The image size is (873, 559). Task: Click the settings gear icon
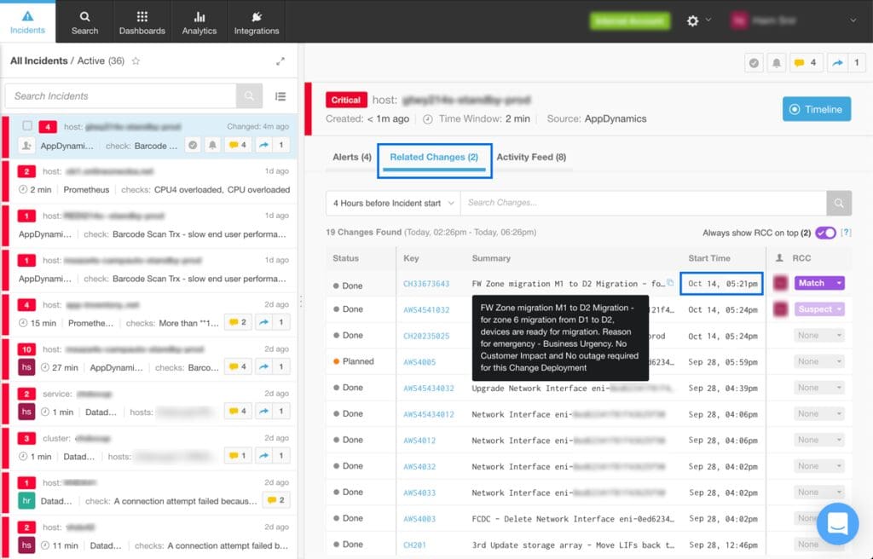point(692,21)
